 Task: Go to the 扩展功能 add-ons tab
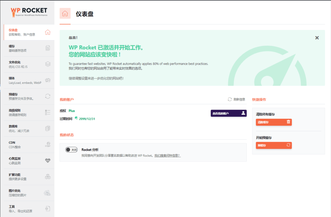coord(27,177)
